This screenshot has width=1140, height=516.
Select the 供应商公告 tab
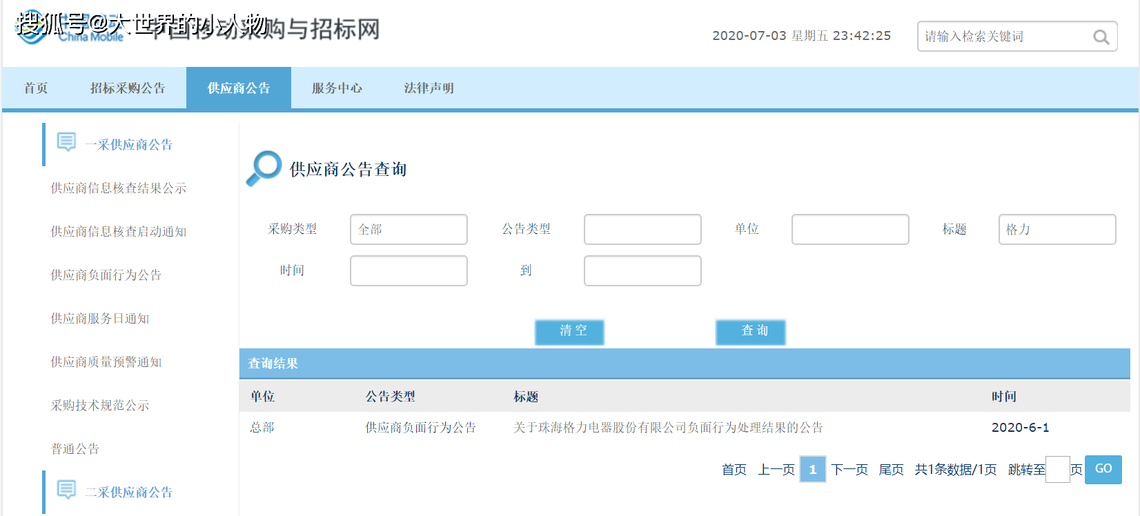239,88
